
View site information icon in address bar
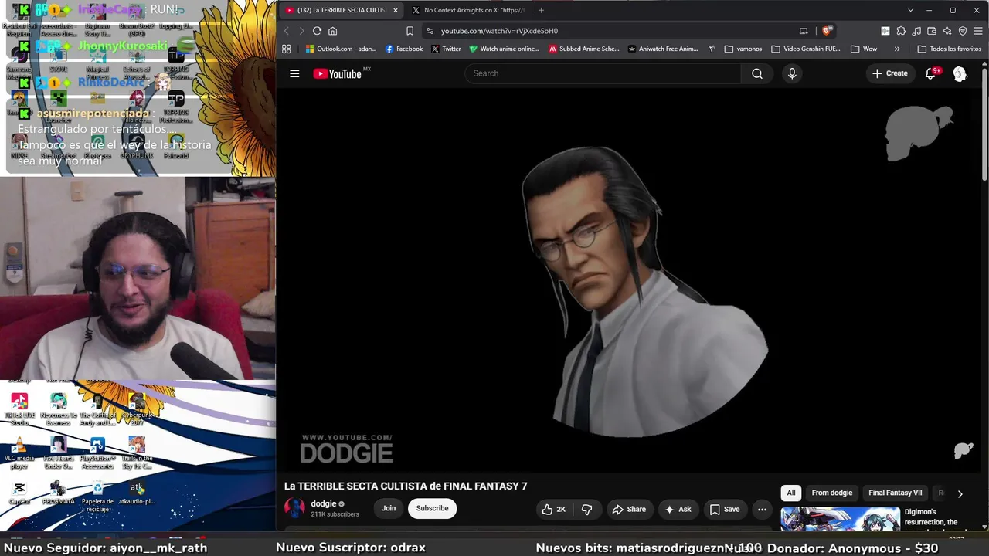click(x=430, y=31)
